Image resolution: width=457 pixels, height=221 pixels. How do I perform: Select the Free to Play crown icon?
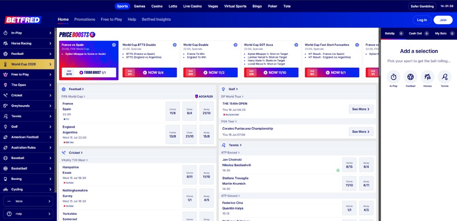[x=5, y=75]
